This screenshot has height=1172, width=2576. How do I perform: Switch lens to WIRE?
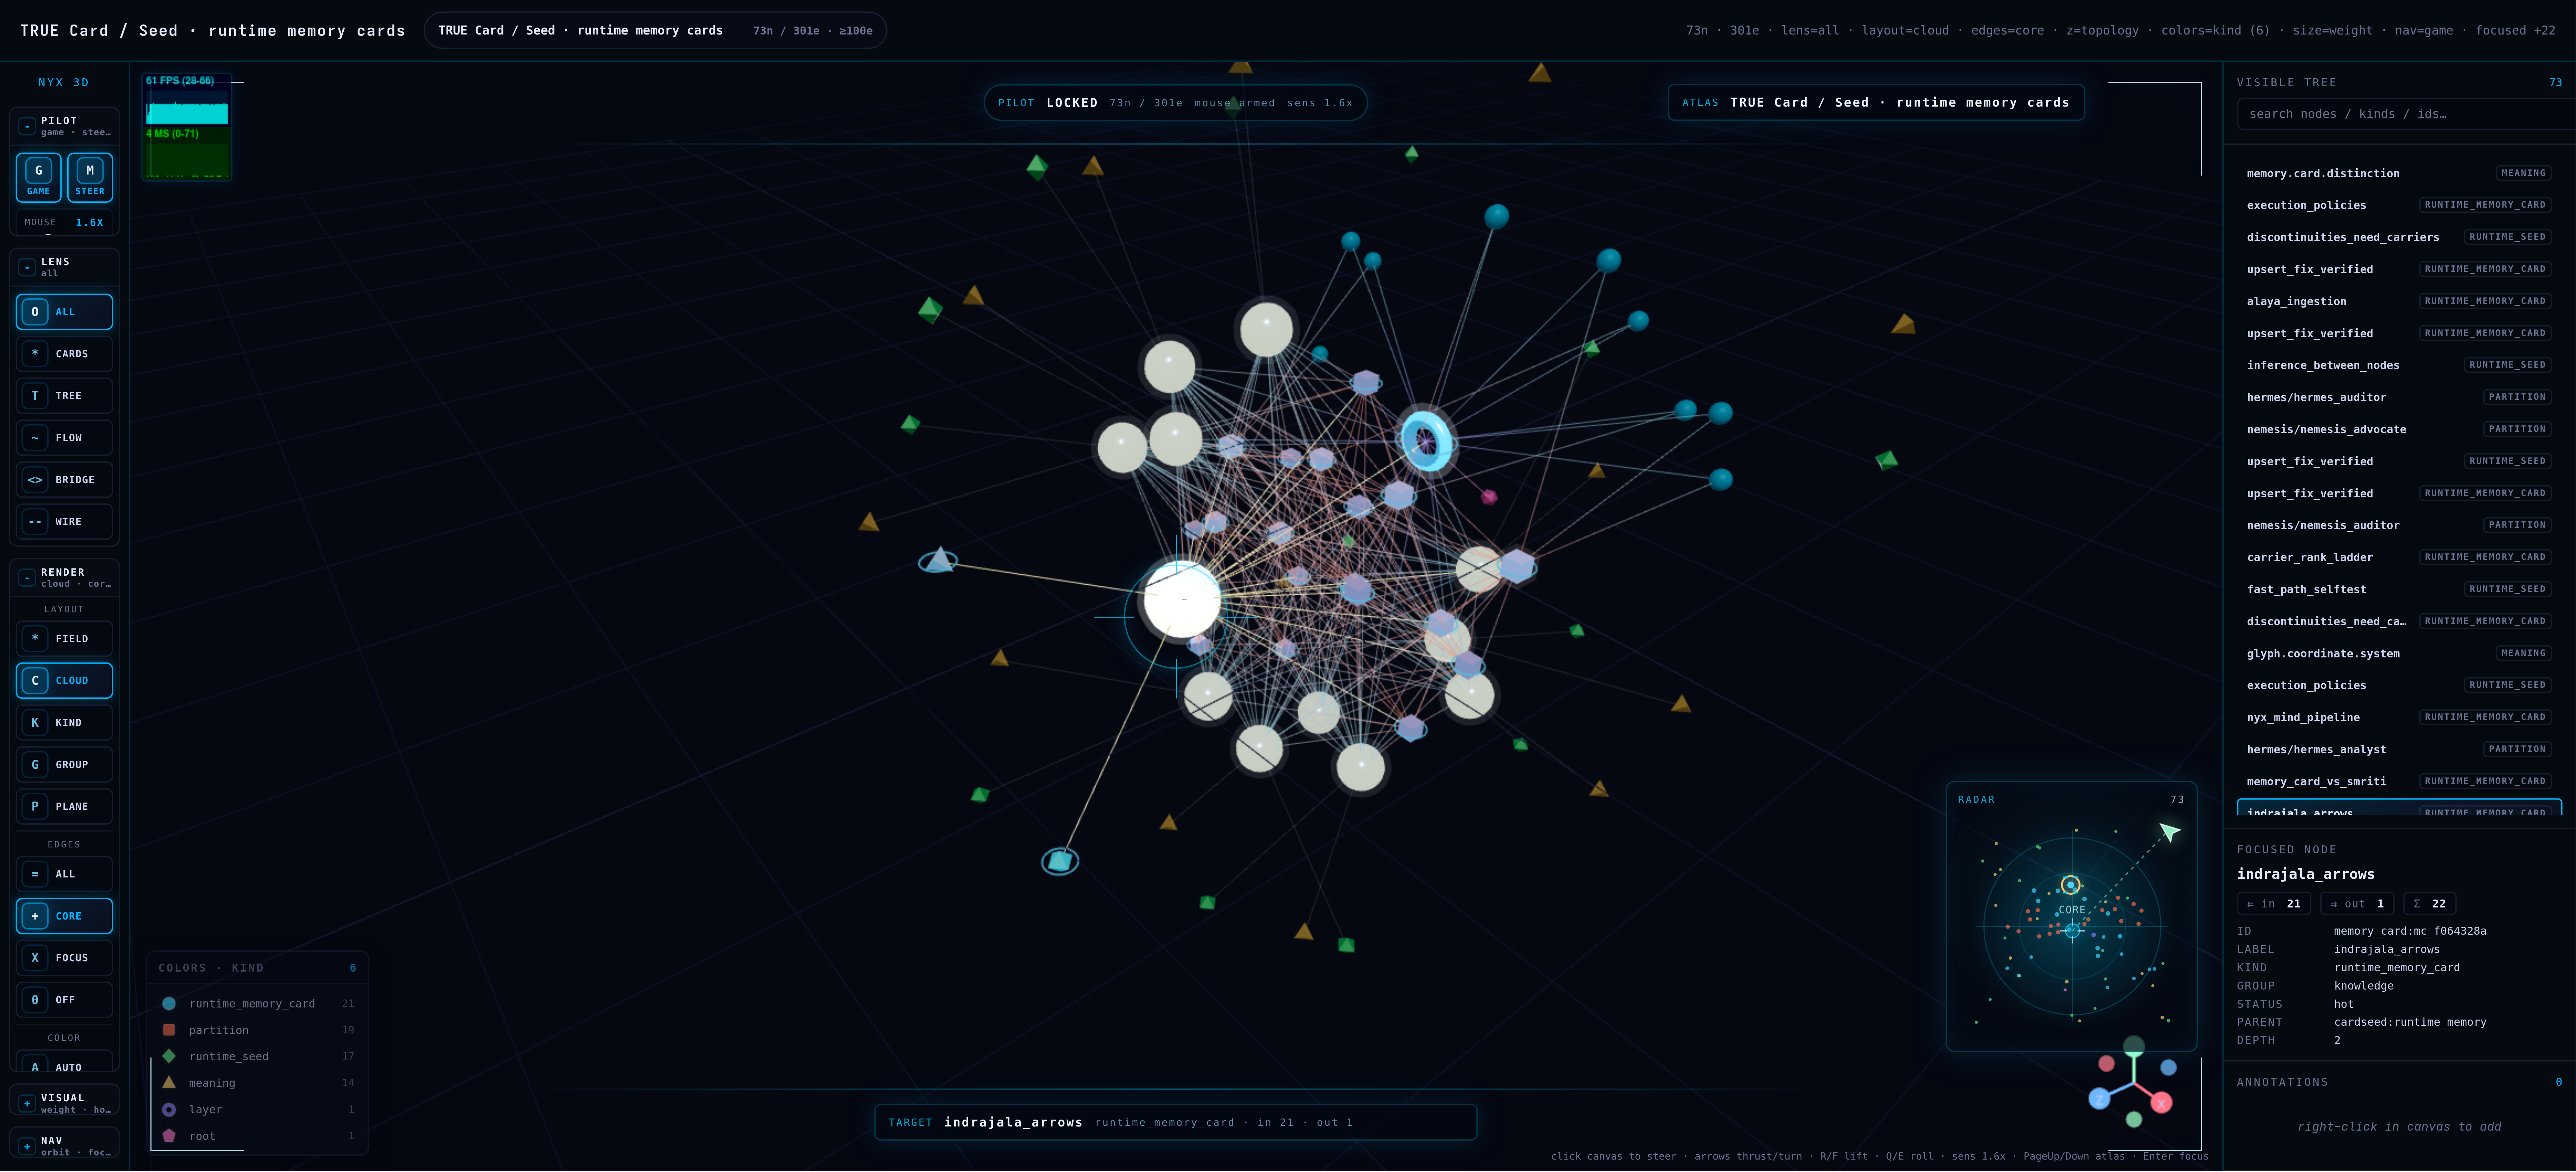pos(64,522)
